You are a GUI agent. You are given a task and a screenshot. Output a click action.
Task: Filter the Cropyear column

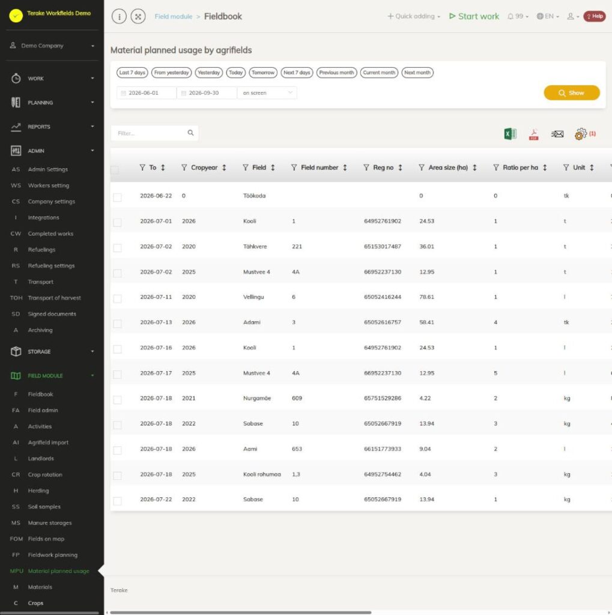pos(184,168)
